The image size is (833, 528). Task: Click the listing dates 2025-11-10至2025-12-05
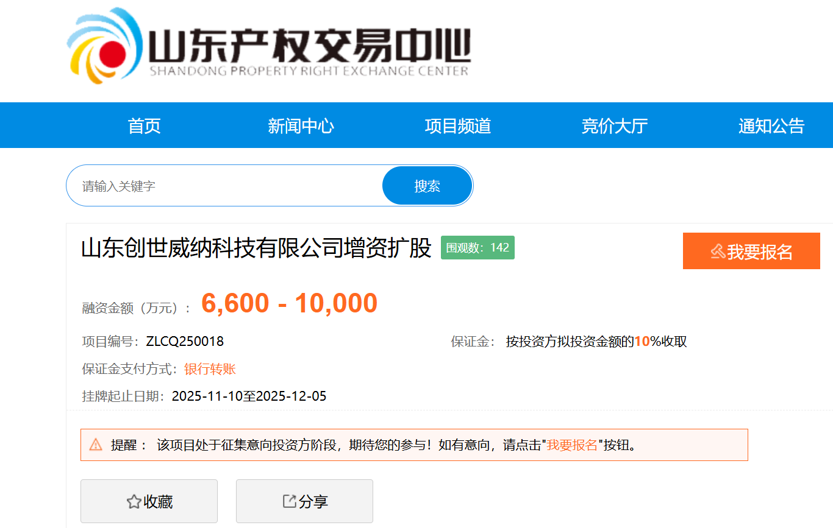(x=249, y=396)
